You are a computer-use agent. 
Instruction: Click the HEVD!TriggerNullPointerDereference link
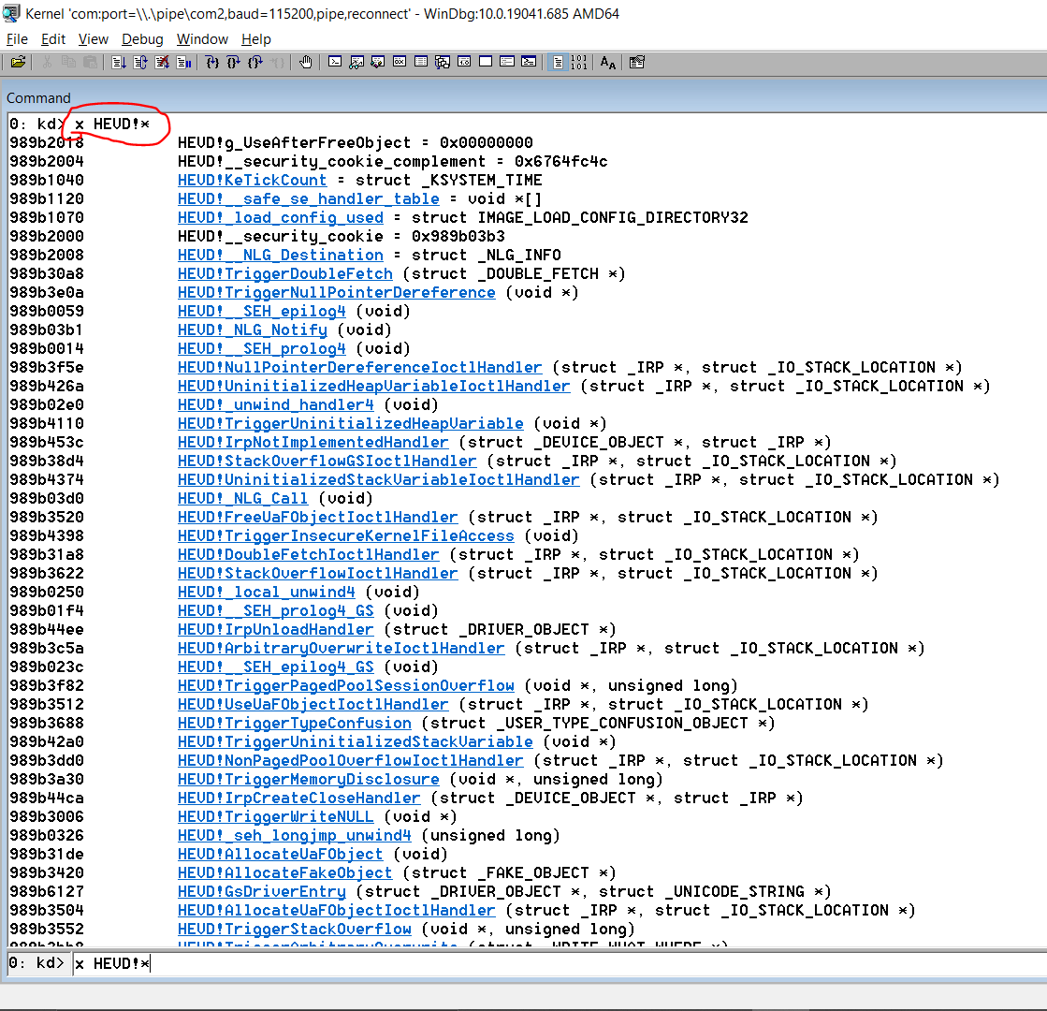click(x=337, y=293)
